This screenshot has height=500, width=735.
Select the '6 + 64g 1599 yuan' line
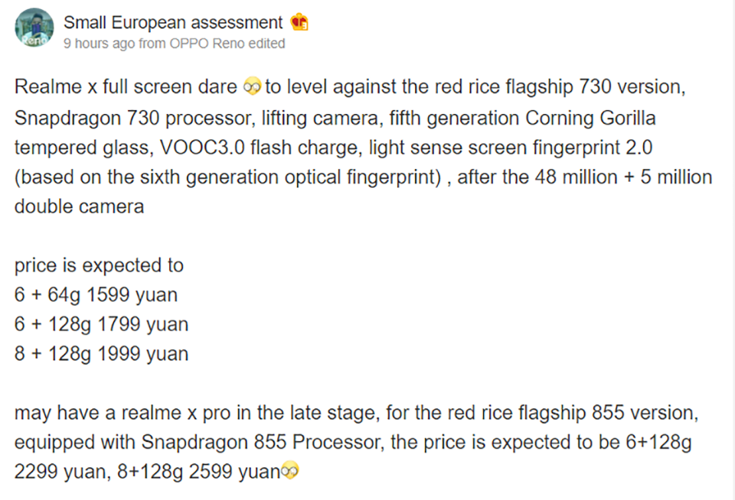tap(96, 295)
